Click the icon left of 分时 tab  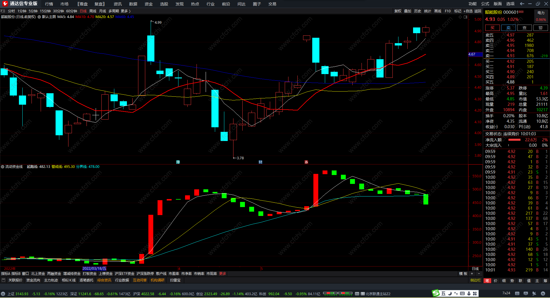pos(3,11)
